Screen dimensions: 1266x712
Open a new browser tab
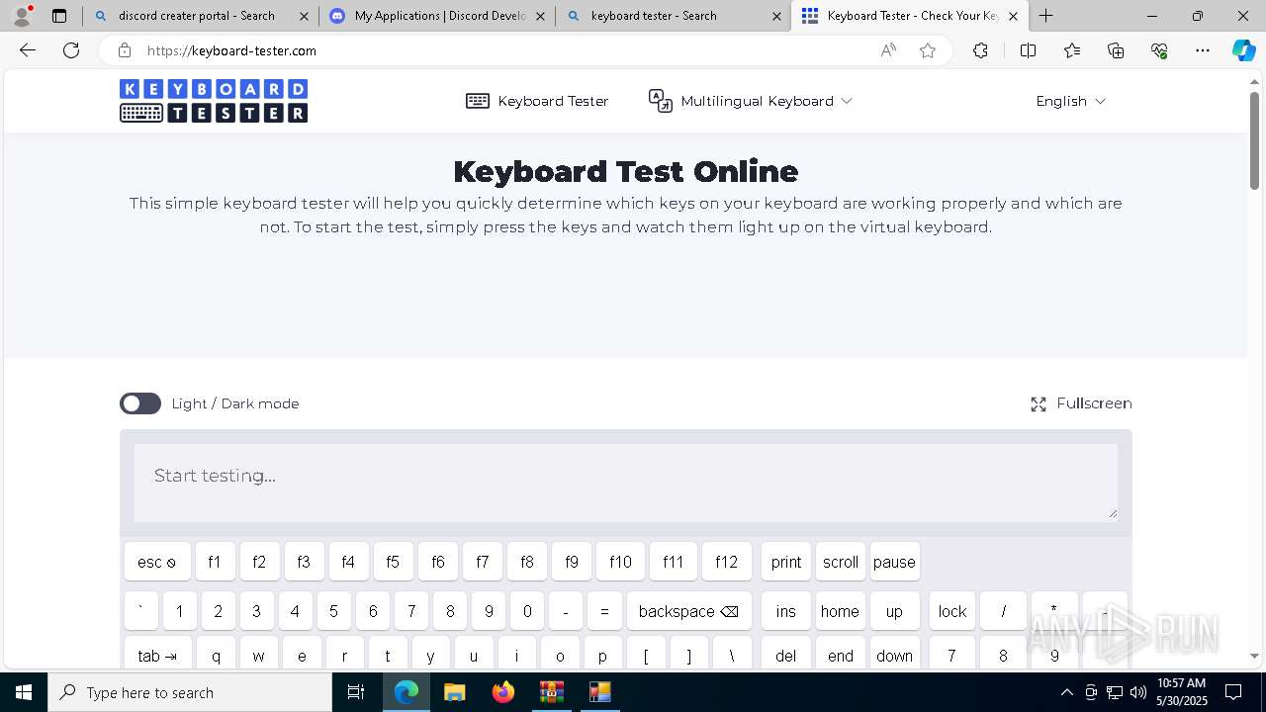point(1046,16)
